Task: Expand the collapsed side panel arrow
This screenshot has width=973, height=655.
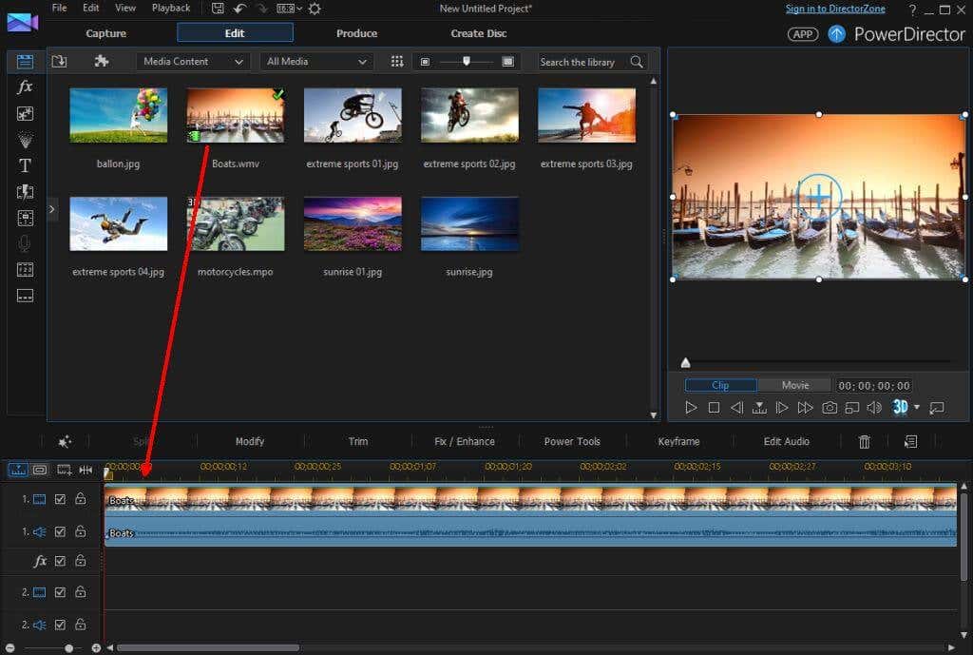Action: click(52, 207)
